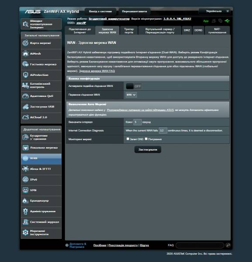This screenshot has width=252, height=262.
Task: Open the Українська language dropdown
Action: point(215,11)
